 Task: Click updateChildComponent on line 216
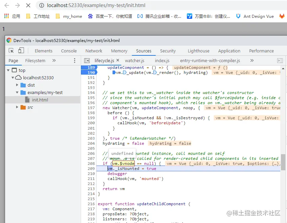point(161,204)
